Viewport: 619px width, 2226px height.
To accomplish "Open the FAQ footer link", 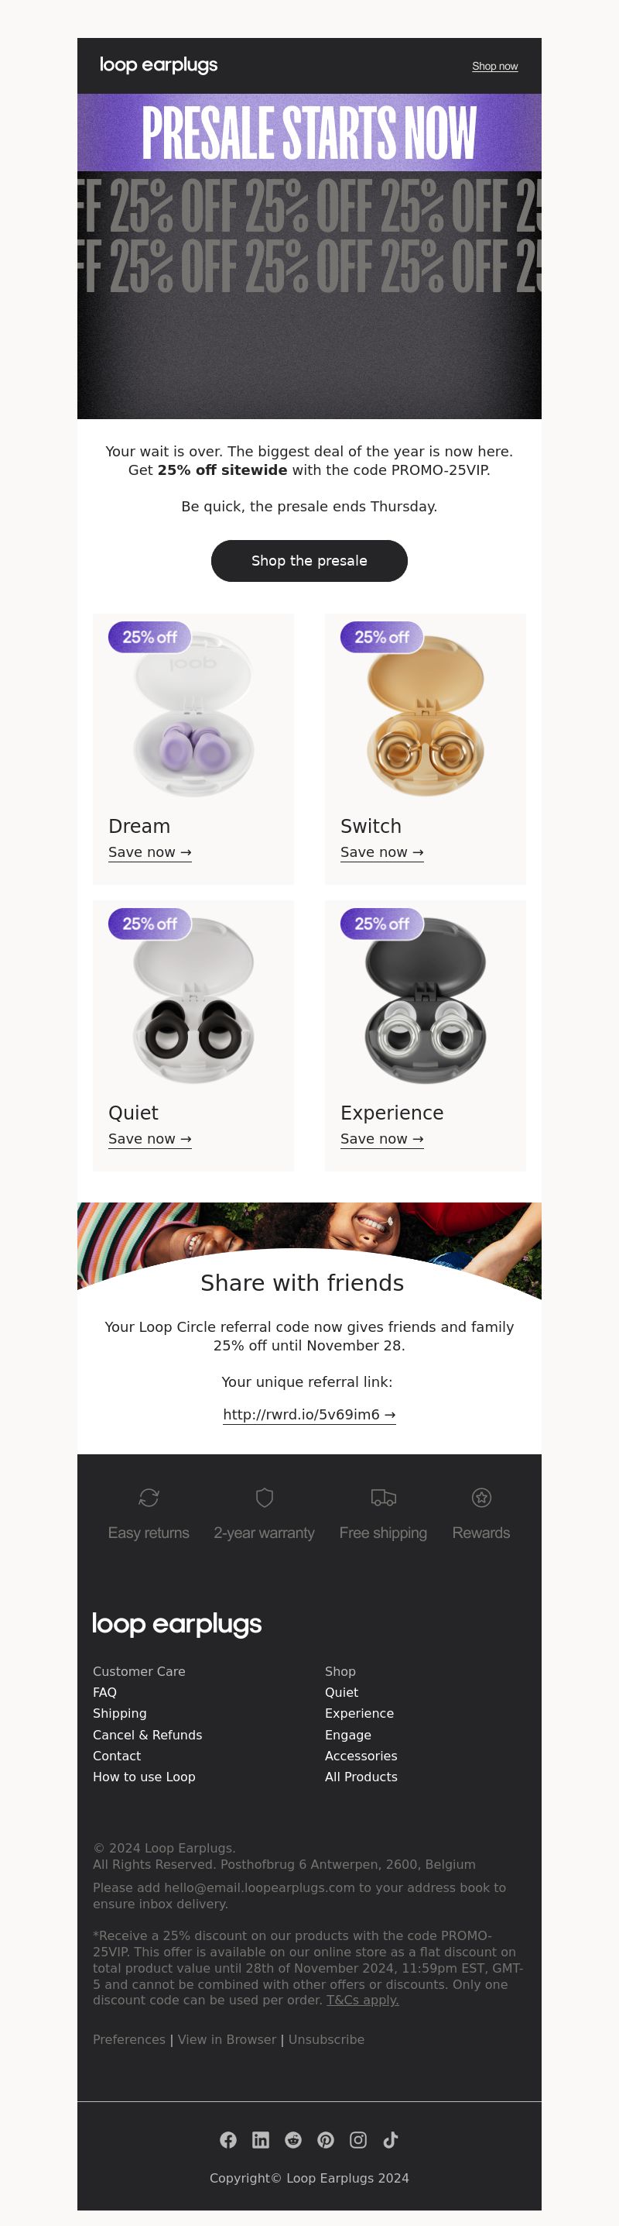I will coord(104,1692).
